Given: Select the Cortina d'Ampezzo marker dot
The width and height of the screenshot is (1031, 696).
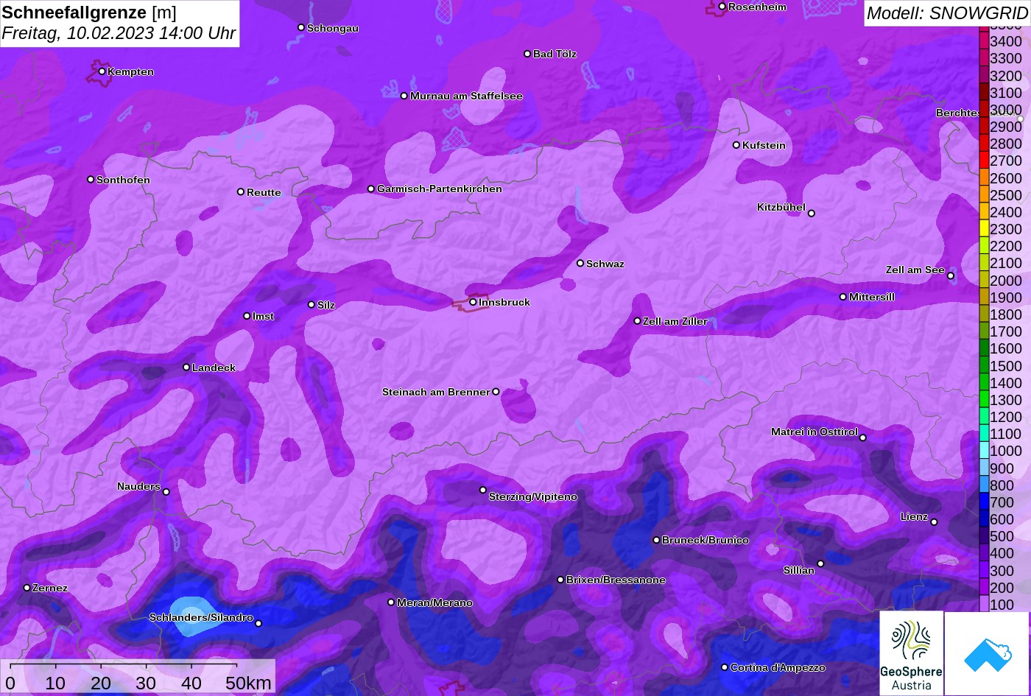Looking at the screenshot, I should point(724,667).
